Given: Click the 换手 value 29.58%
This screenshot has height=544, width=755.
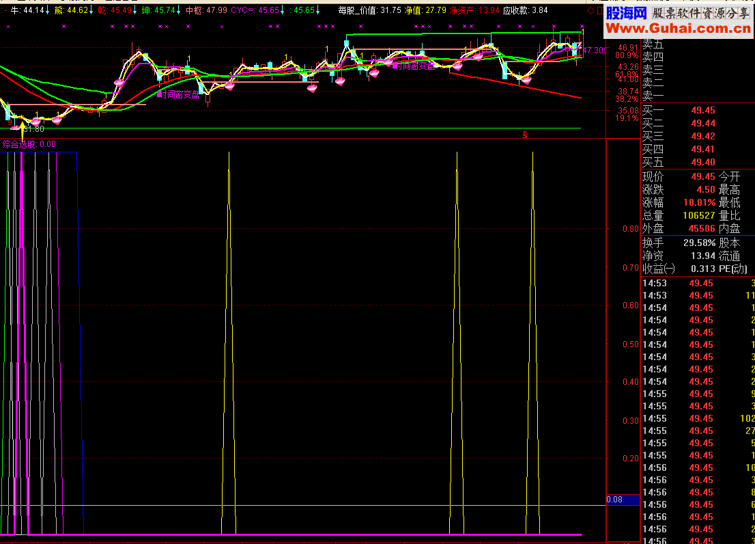Looking at the screenshot, I should (x=700, y=243).
